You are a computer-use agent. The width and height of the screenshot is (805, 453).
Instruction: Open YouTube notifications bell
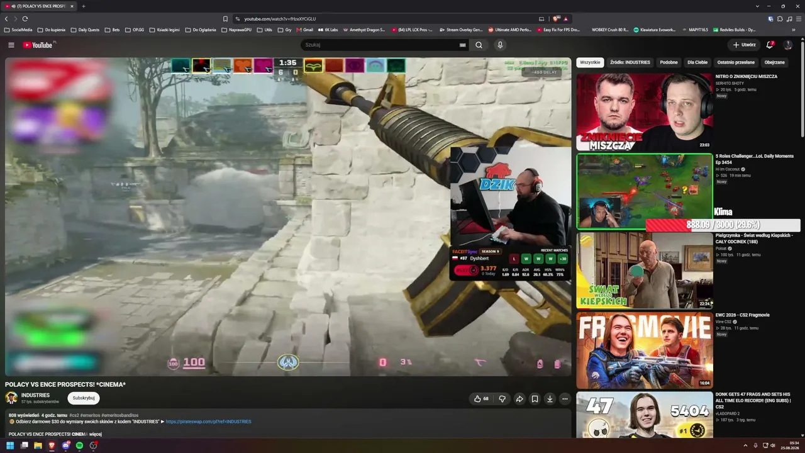click(x=770, y=45)
